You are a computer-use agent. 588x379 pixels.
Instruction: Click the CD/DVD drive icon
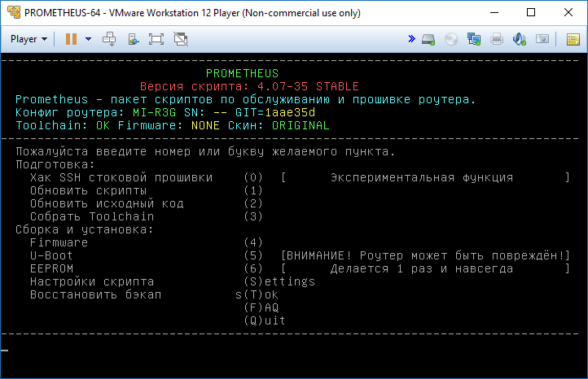(x=451, y=39)
